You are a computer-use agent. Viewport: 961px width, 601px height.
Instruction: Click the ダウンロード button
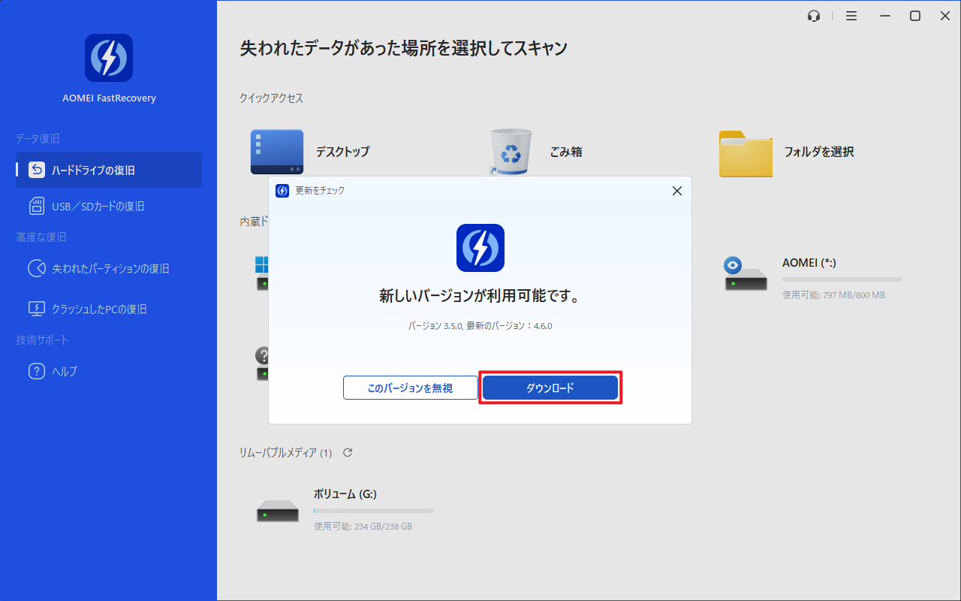[550, 388]
